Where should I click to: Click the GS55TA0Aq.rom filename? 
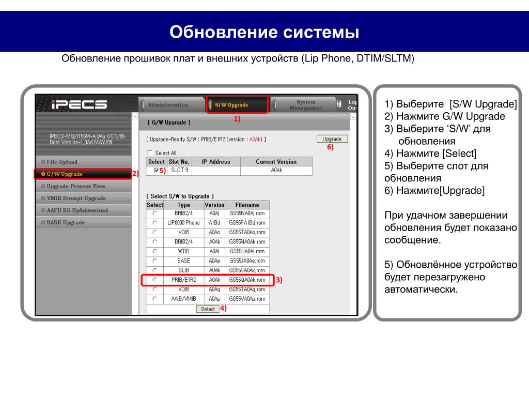[247, 289]
